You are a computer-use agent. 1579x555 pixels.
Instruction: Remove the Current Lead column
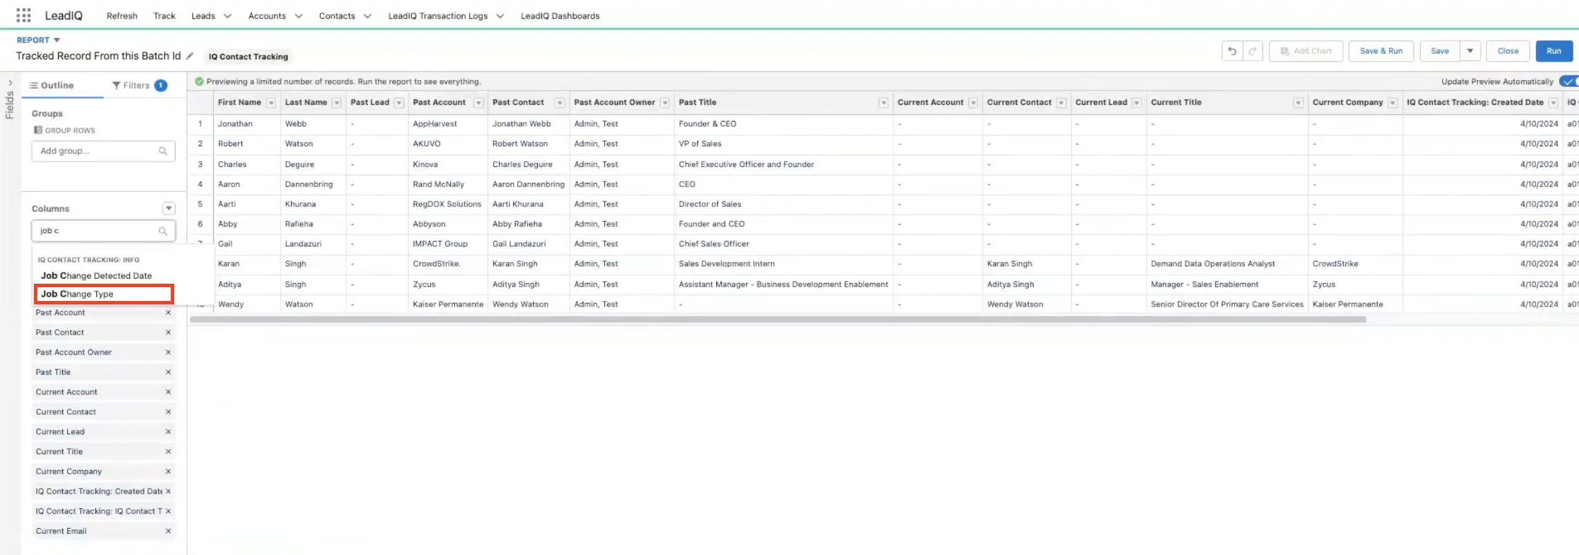tap(168, 431)
